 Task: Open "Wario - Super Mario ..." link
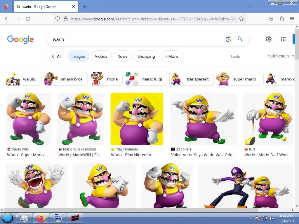(x=27, y=155)
